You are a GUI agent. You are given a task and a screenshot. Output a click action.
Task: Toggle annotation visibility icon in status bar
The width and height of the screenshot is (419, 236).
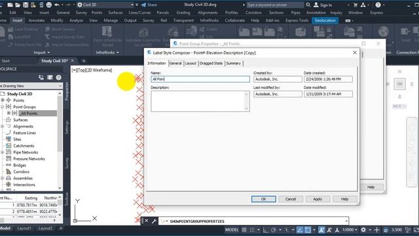tap(321, 229)
